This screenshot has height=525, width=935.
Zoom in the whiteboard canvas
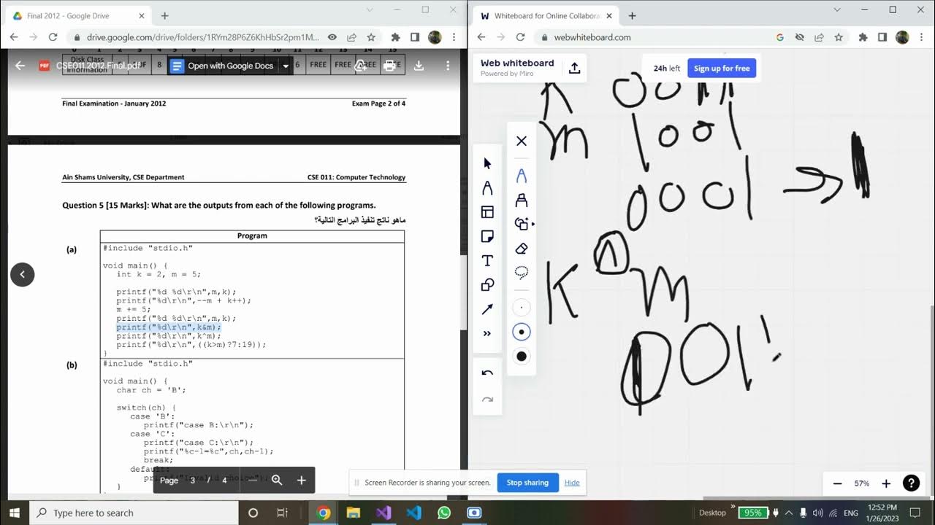pos(886,483)
